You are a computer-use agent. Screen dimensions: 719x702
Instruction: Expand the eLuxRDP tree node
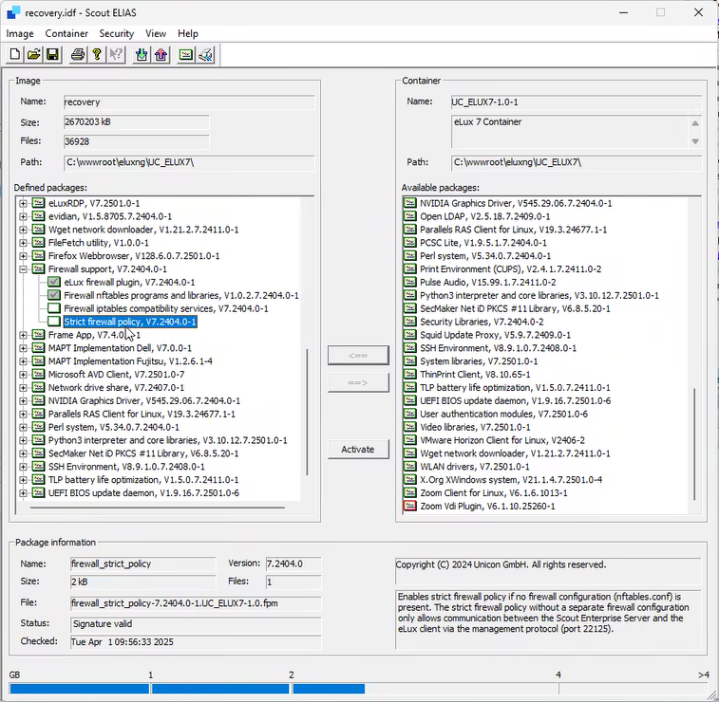[23, 203]
